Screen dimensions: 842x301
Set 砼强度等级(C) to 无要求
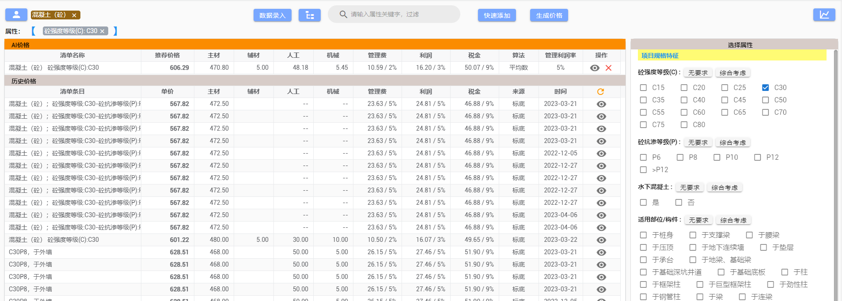(x=698, y=73)
